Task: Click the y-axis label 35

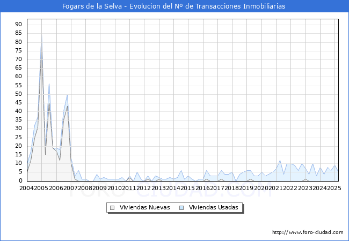Action: pyautogui.click(x=18, y=120)
